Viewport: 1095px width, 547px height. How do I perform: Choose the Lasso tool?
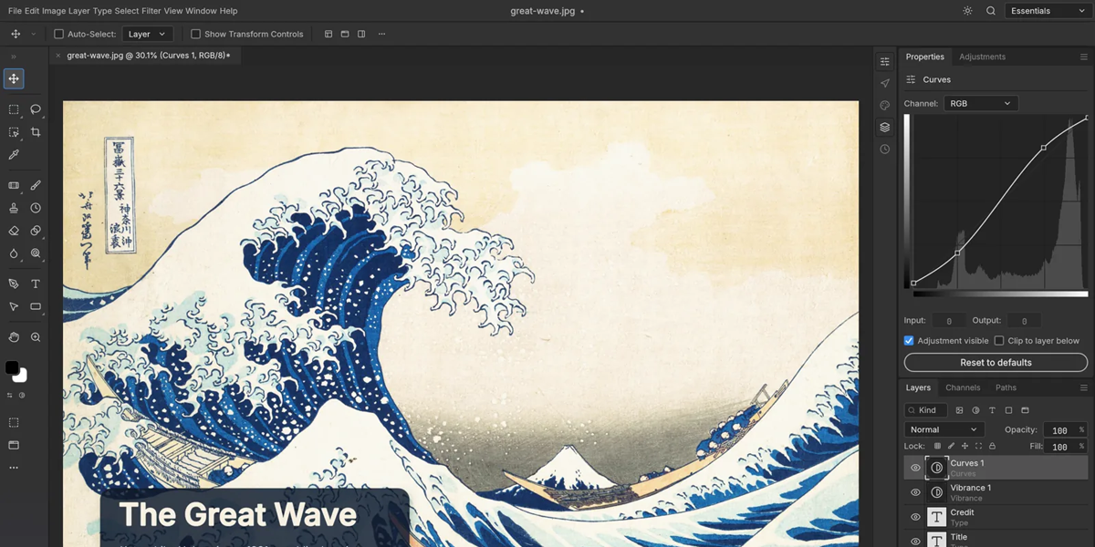tap(36, 109)
